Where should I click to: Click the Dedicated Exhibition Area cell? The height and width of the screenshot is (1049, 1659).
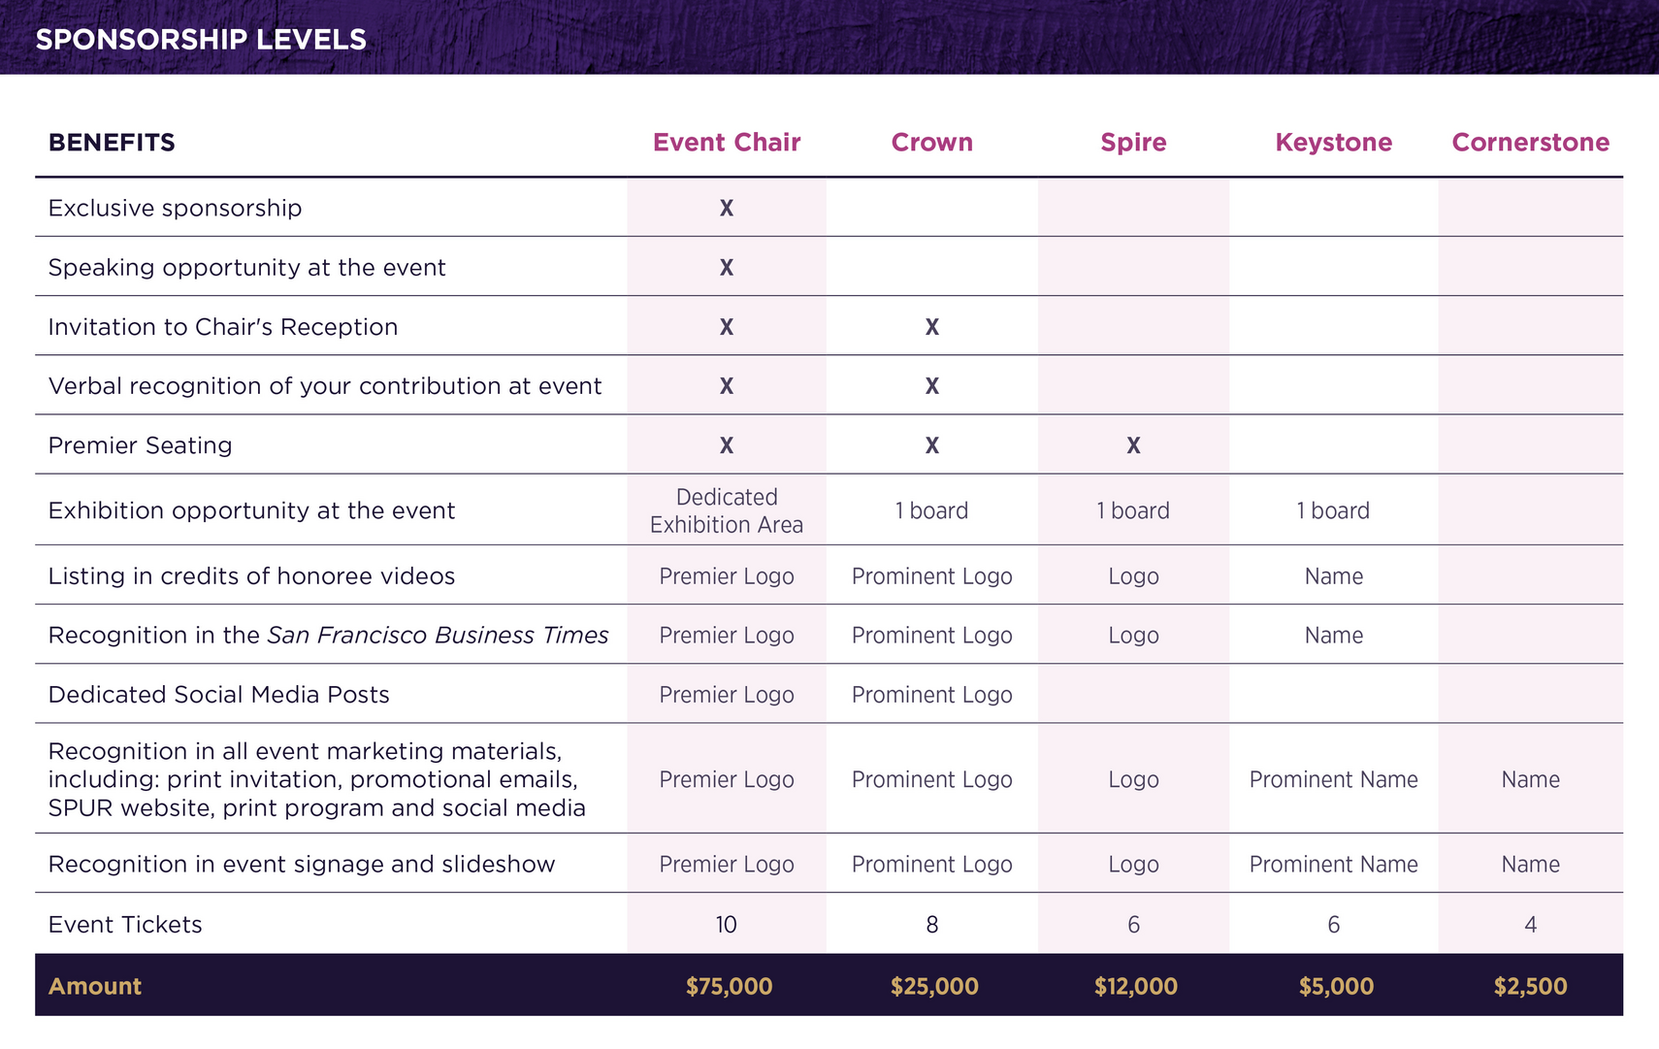coord(727,510)
